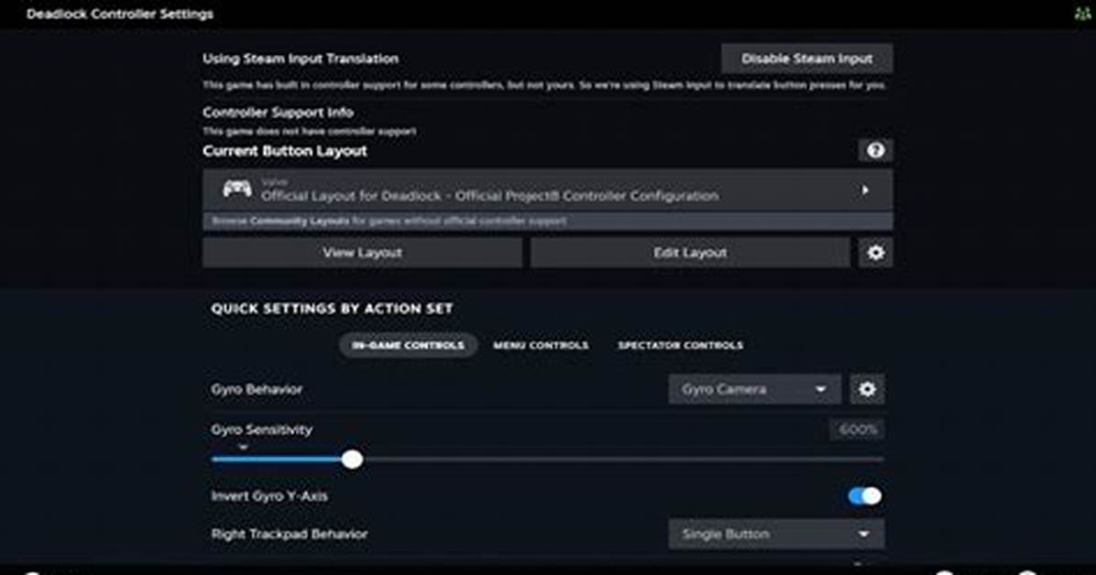Click the arrow on the current layout row
This screenshot has height=575, width=1096.
[x=865, y=190]
